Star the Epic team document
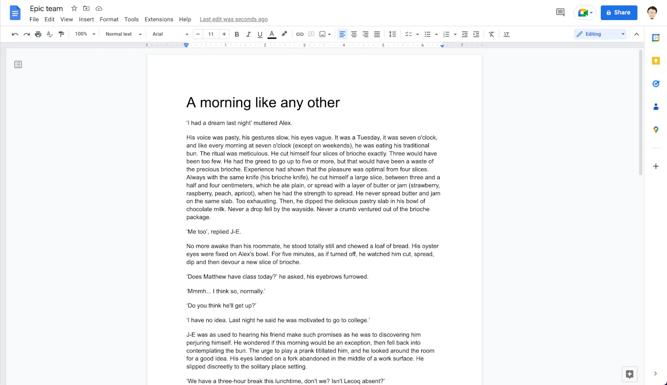This screenshot has width=667, height=385. [74, 8]
